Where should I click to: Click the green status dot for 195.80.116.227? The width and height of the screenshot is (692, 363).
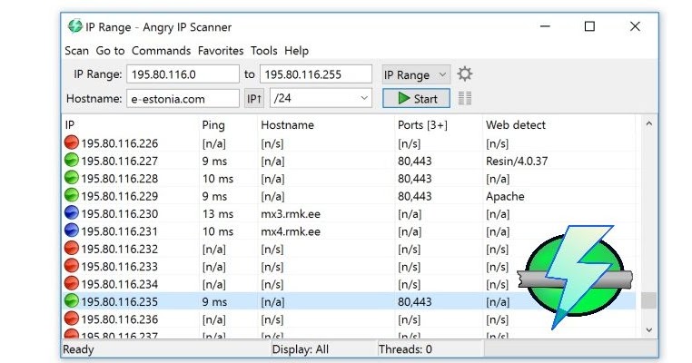click(x=72, y=161)
